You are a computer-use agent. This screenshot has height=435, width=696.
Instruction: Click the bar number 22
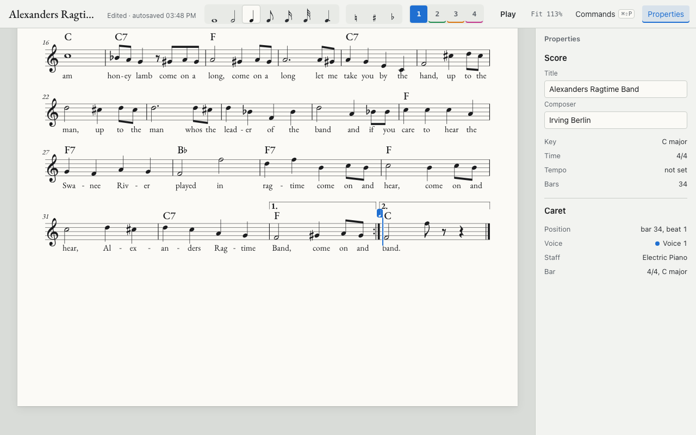(46, 97)
